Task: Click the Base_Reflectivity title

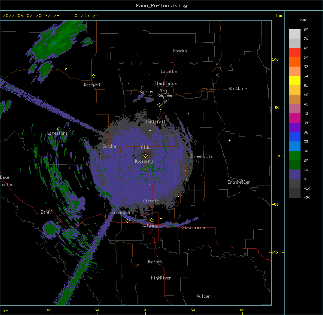Action: click(x=161, y=6)
